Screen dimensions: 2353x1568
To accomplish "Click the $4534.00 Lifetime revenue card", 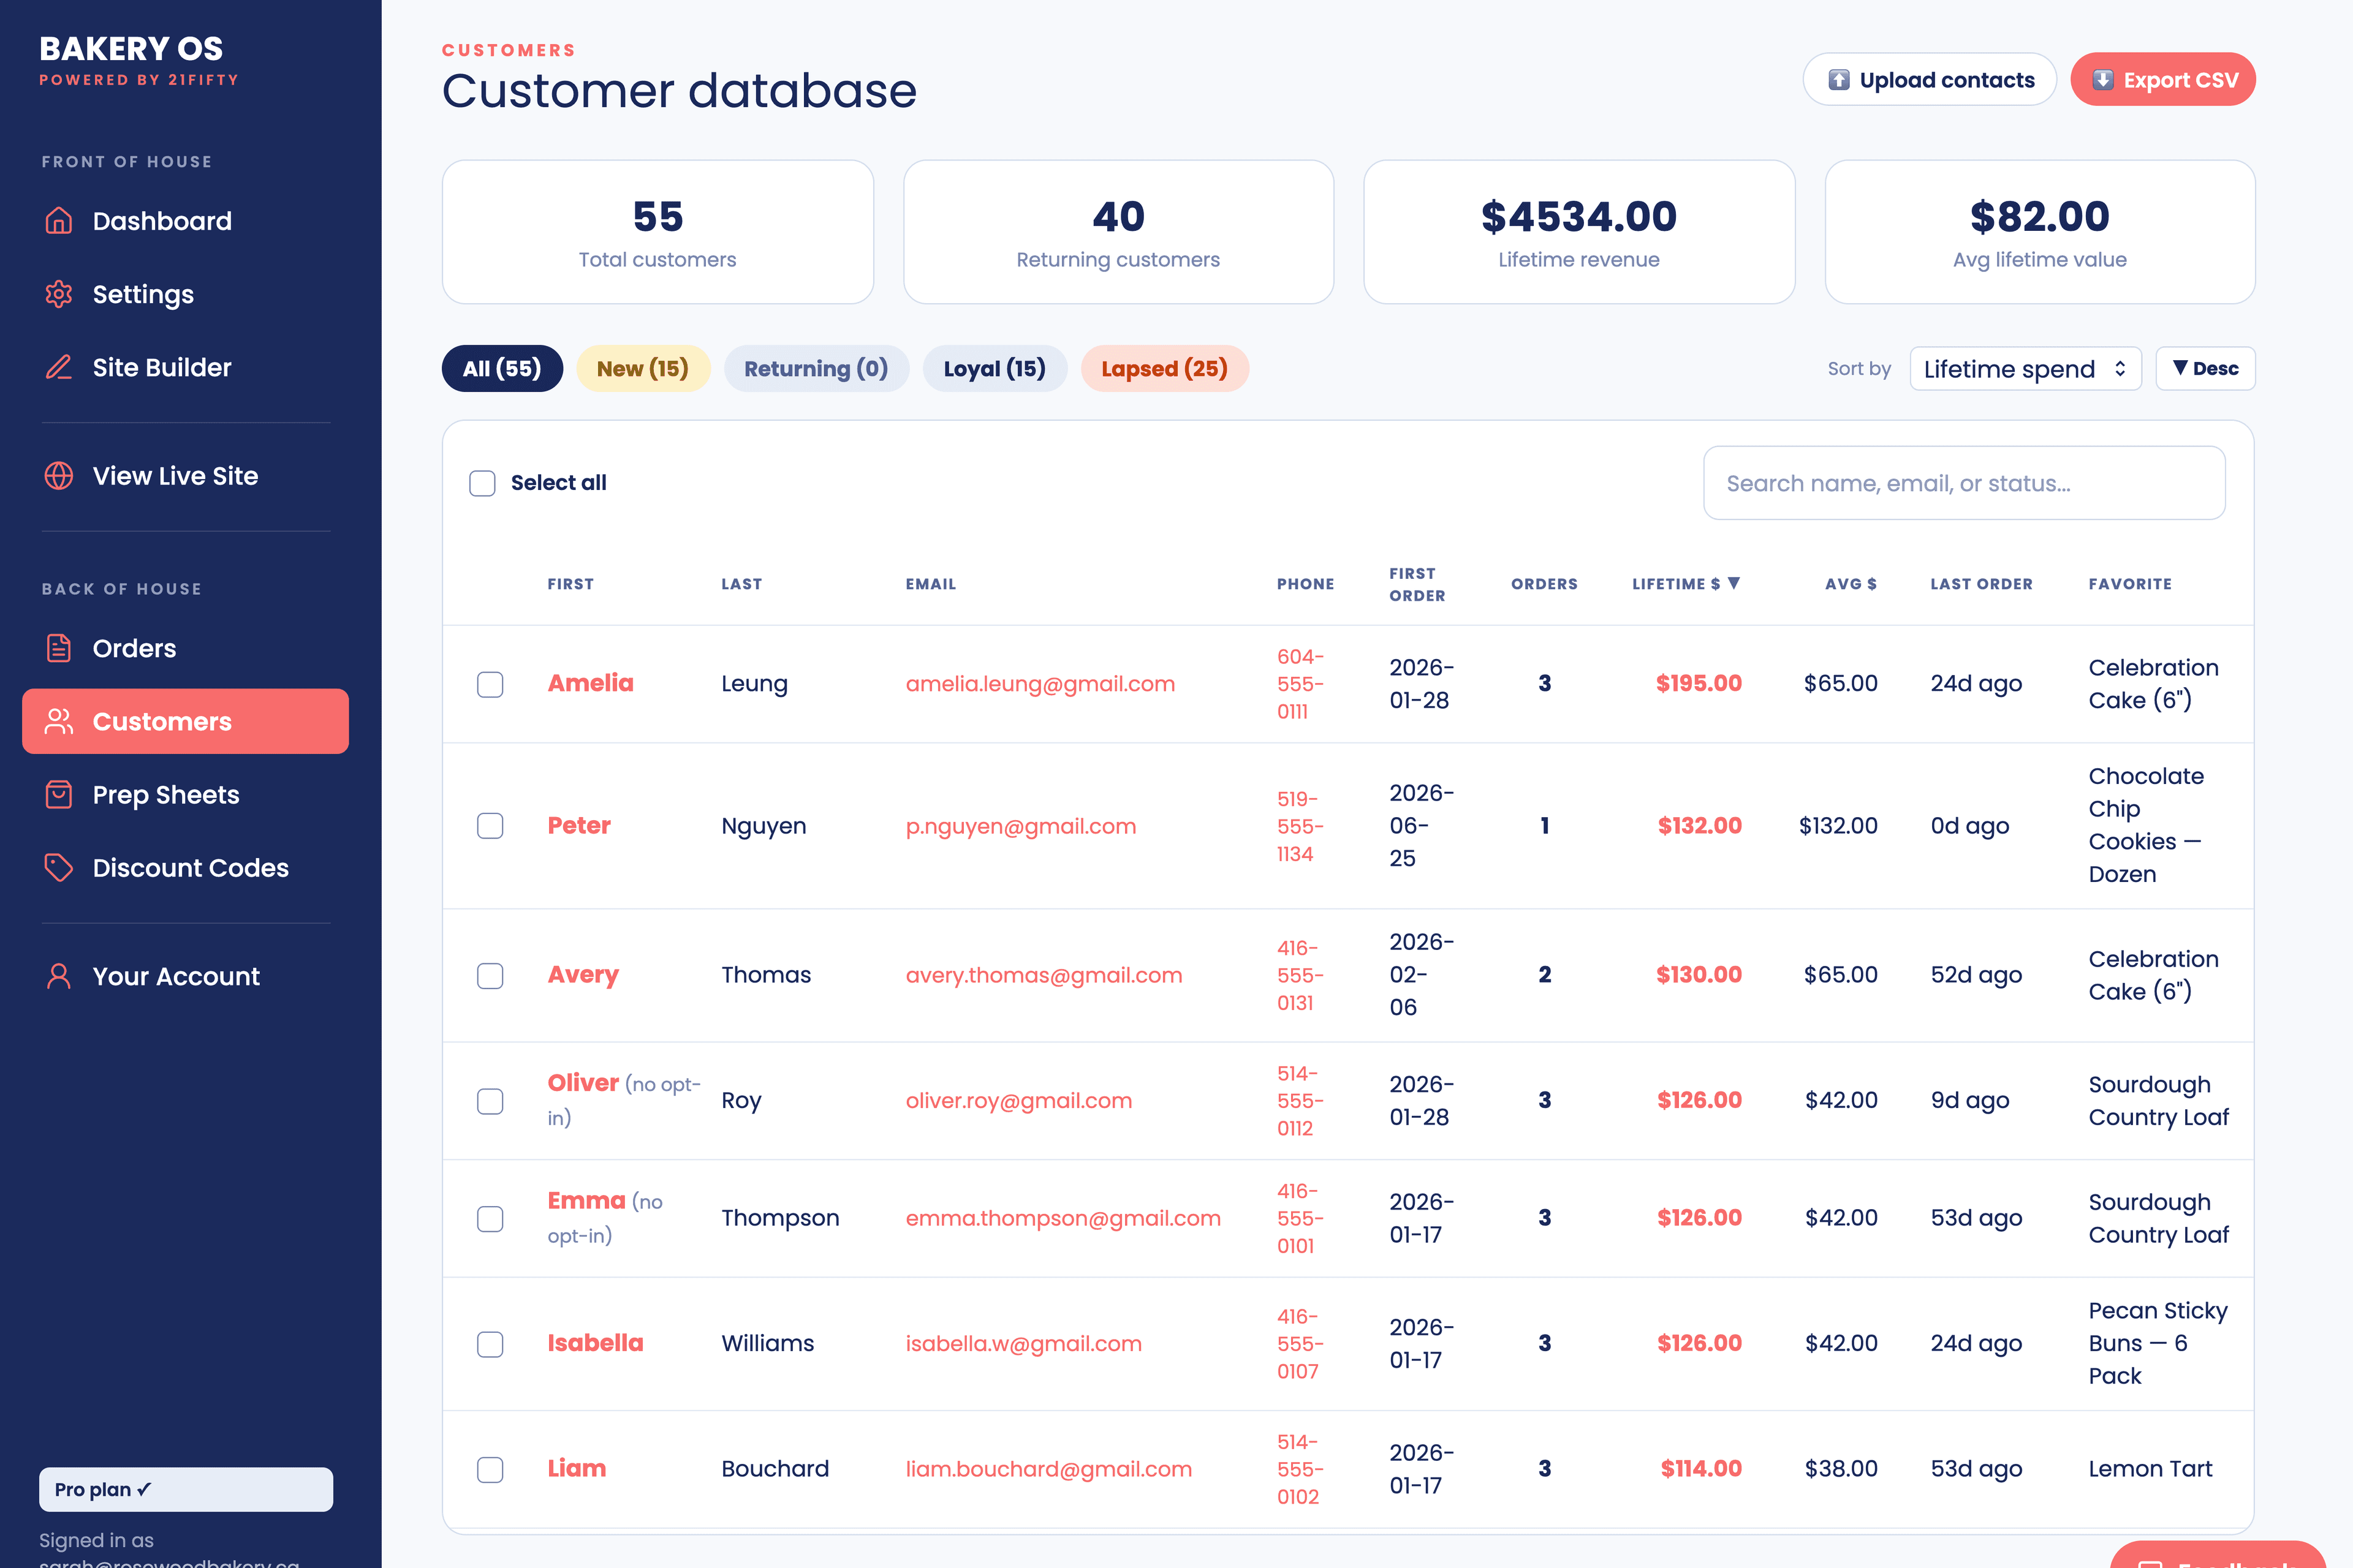I will click(x=1578, y=232).
